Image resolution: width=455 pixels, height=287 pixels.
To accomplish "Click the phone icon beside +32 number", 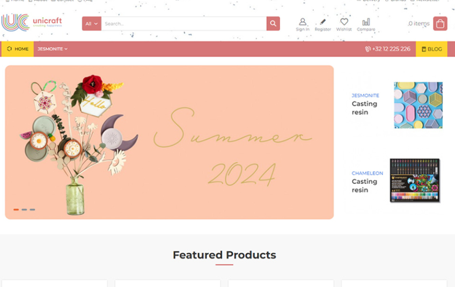I will click(x=368, y=49).
